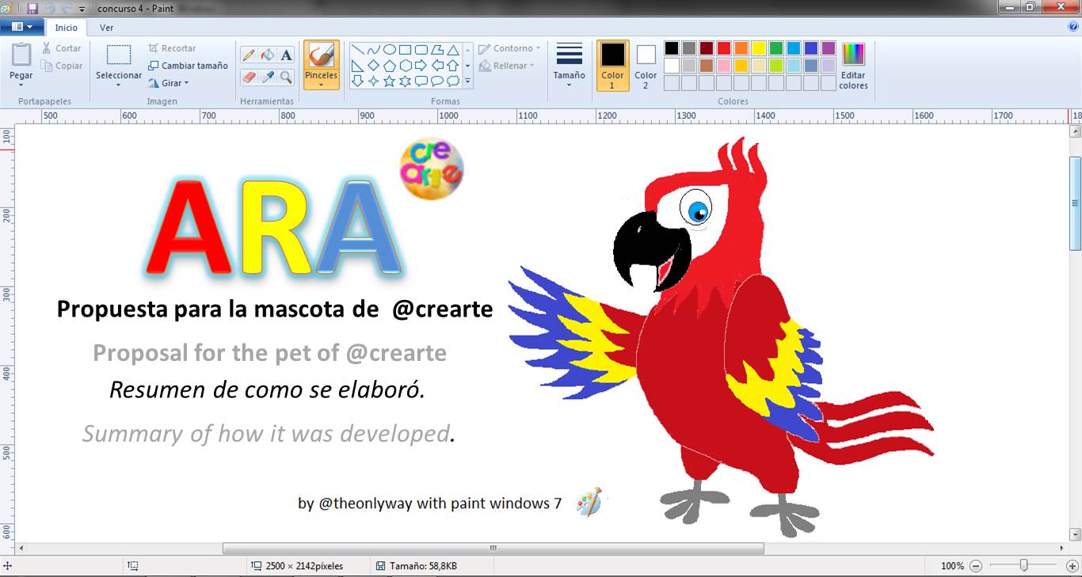Pick the red color swatch
This screenshot has height=577, width=1082.
click(724, 48)
